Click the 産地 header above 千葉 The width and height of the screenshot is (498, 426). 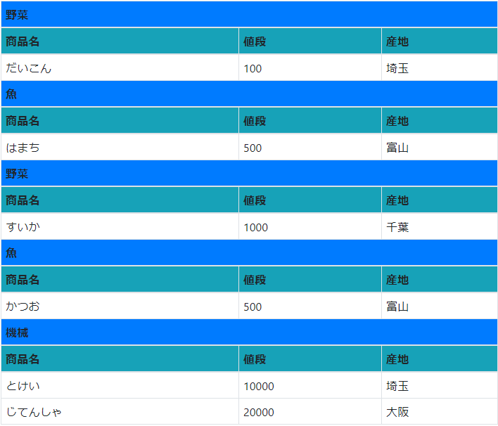(440, 200)
